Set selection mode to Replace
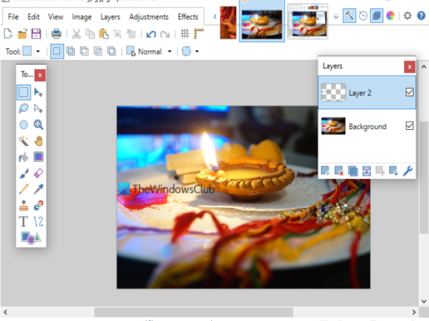The image size is (429, 321). tap(57, 51)
